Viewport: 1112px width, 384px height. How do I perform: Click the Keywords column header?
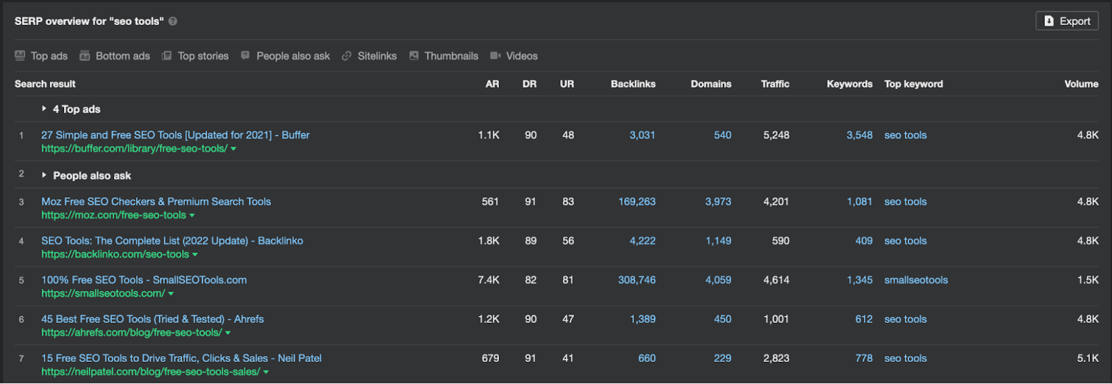[x=849, y=84]
